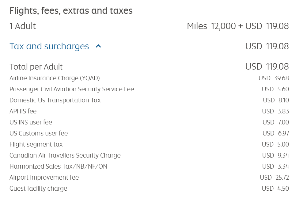Select the Total per Adult label
The image size is (299, 202).
(x=36, y=67)
